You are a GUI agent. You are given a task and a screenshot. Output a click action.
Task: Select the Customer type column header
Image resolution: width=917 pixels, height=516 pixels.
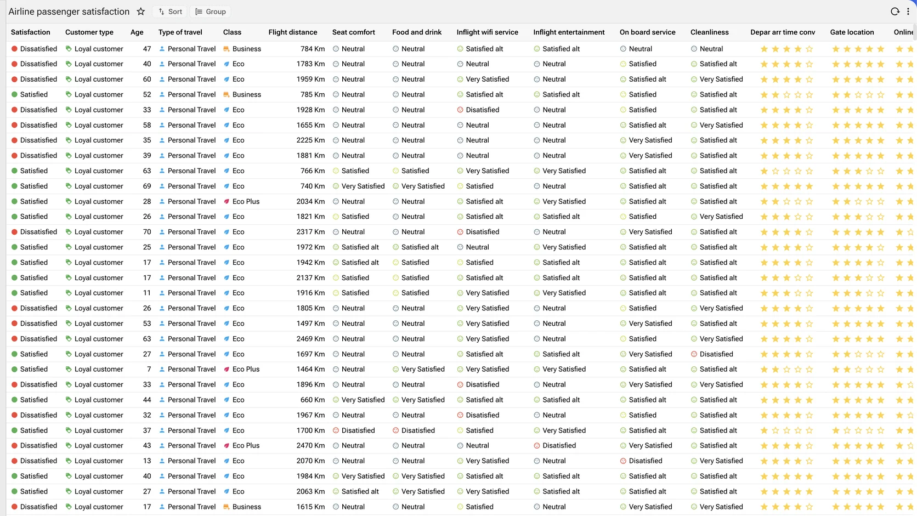89,32
